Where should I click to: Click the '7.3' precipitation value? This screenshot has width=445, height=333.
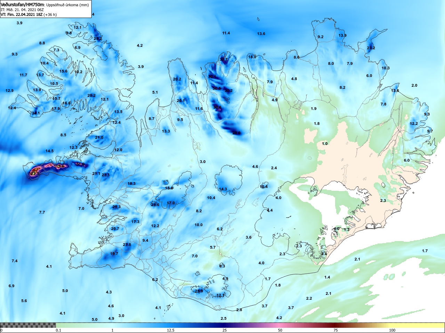coord(56,50)
